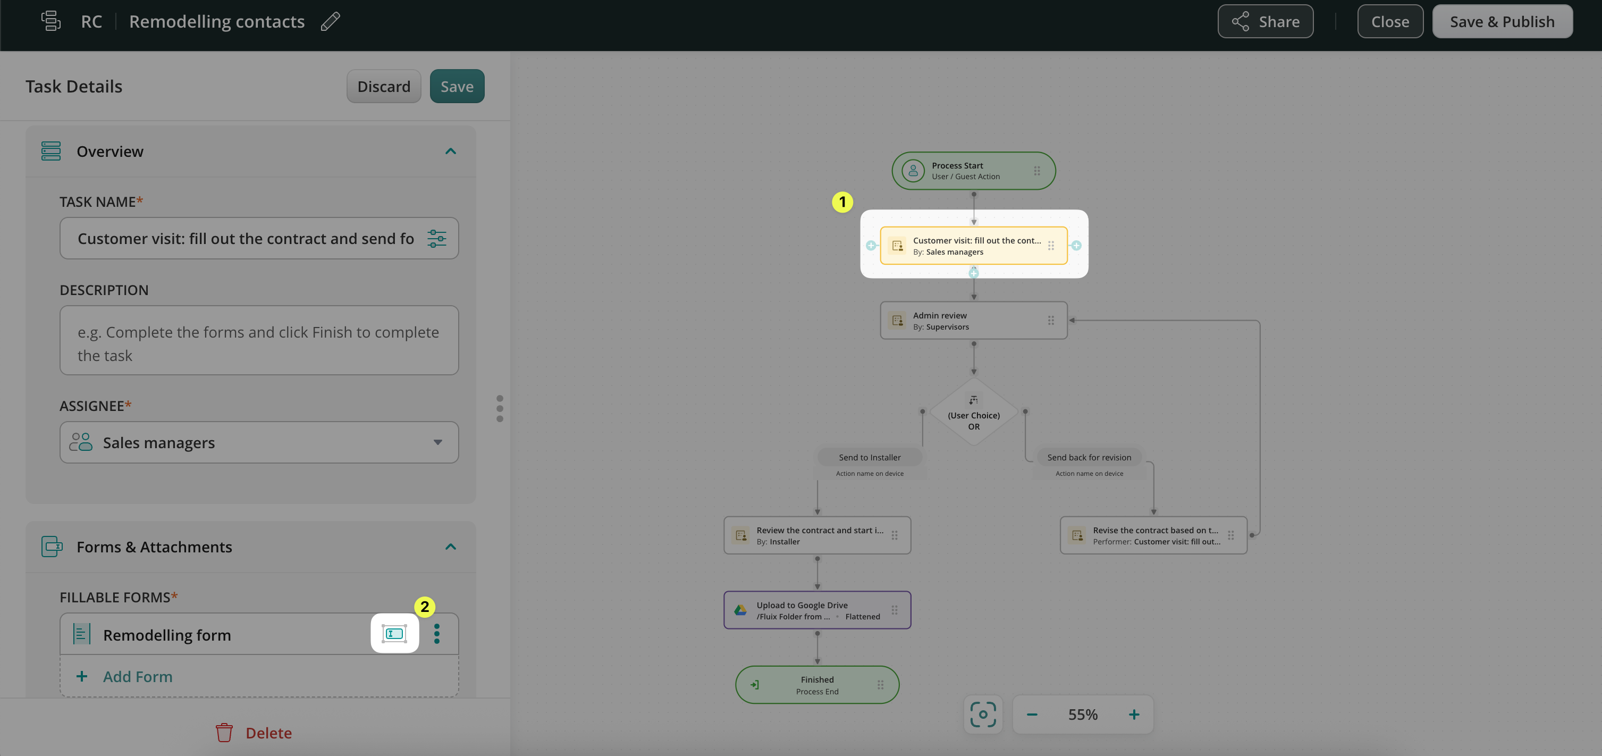Click the User Choice OR decision node
This screenshot has height=756, width=1602.
pyautogui.click(x=973, y=414)
